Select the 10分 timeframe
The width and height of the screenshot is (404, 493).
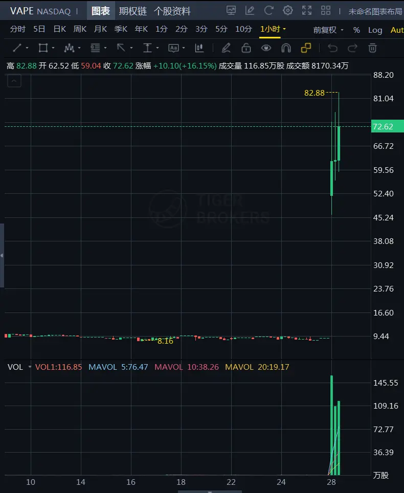pos(243,29)
